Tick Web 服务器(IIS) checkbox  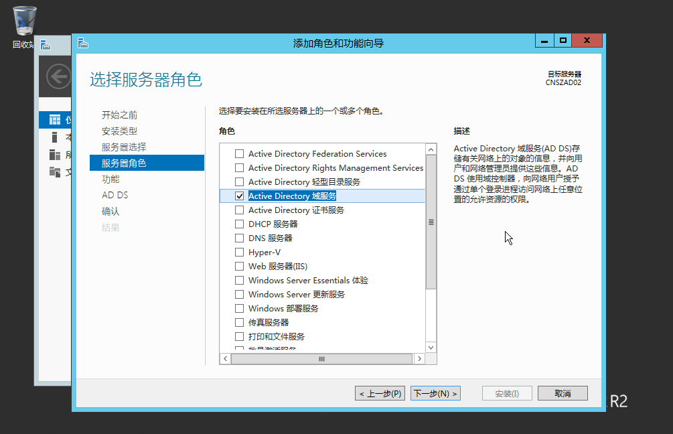tap(240, 266)
